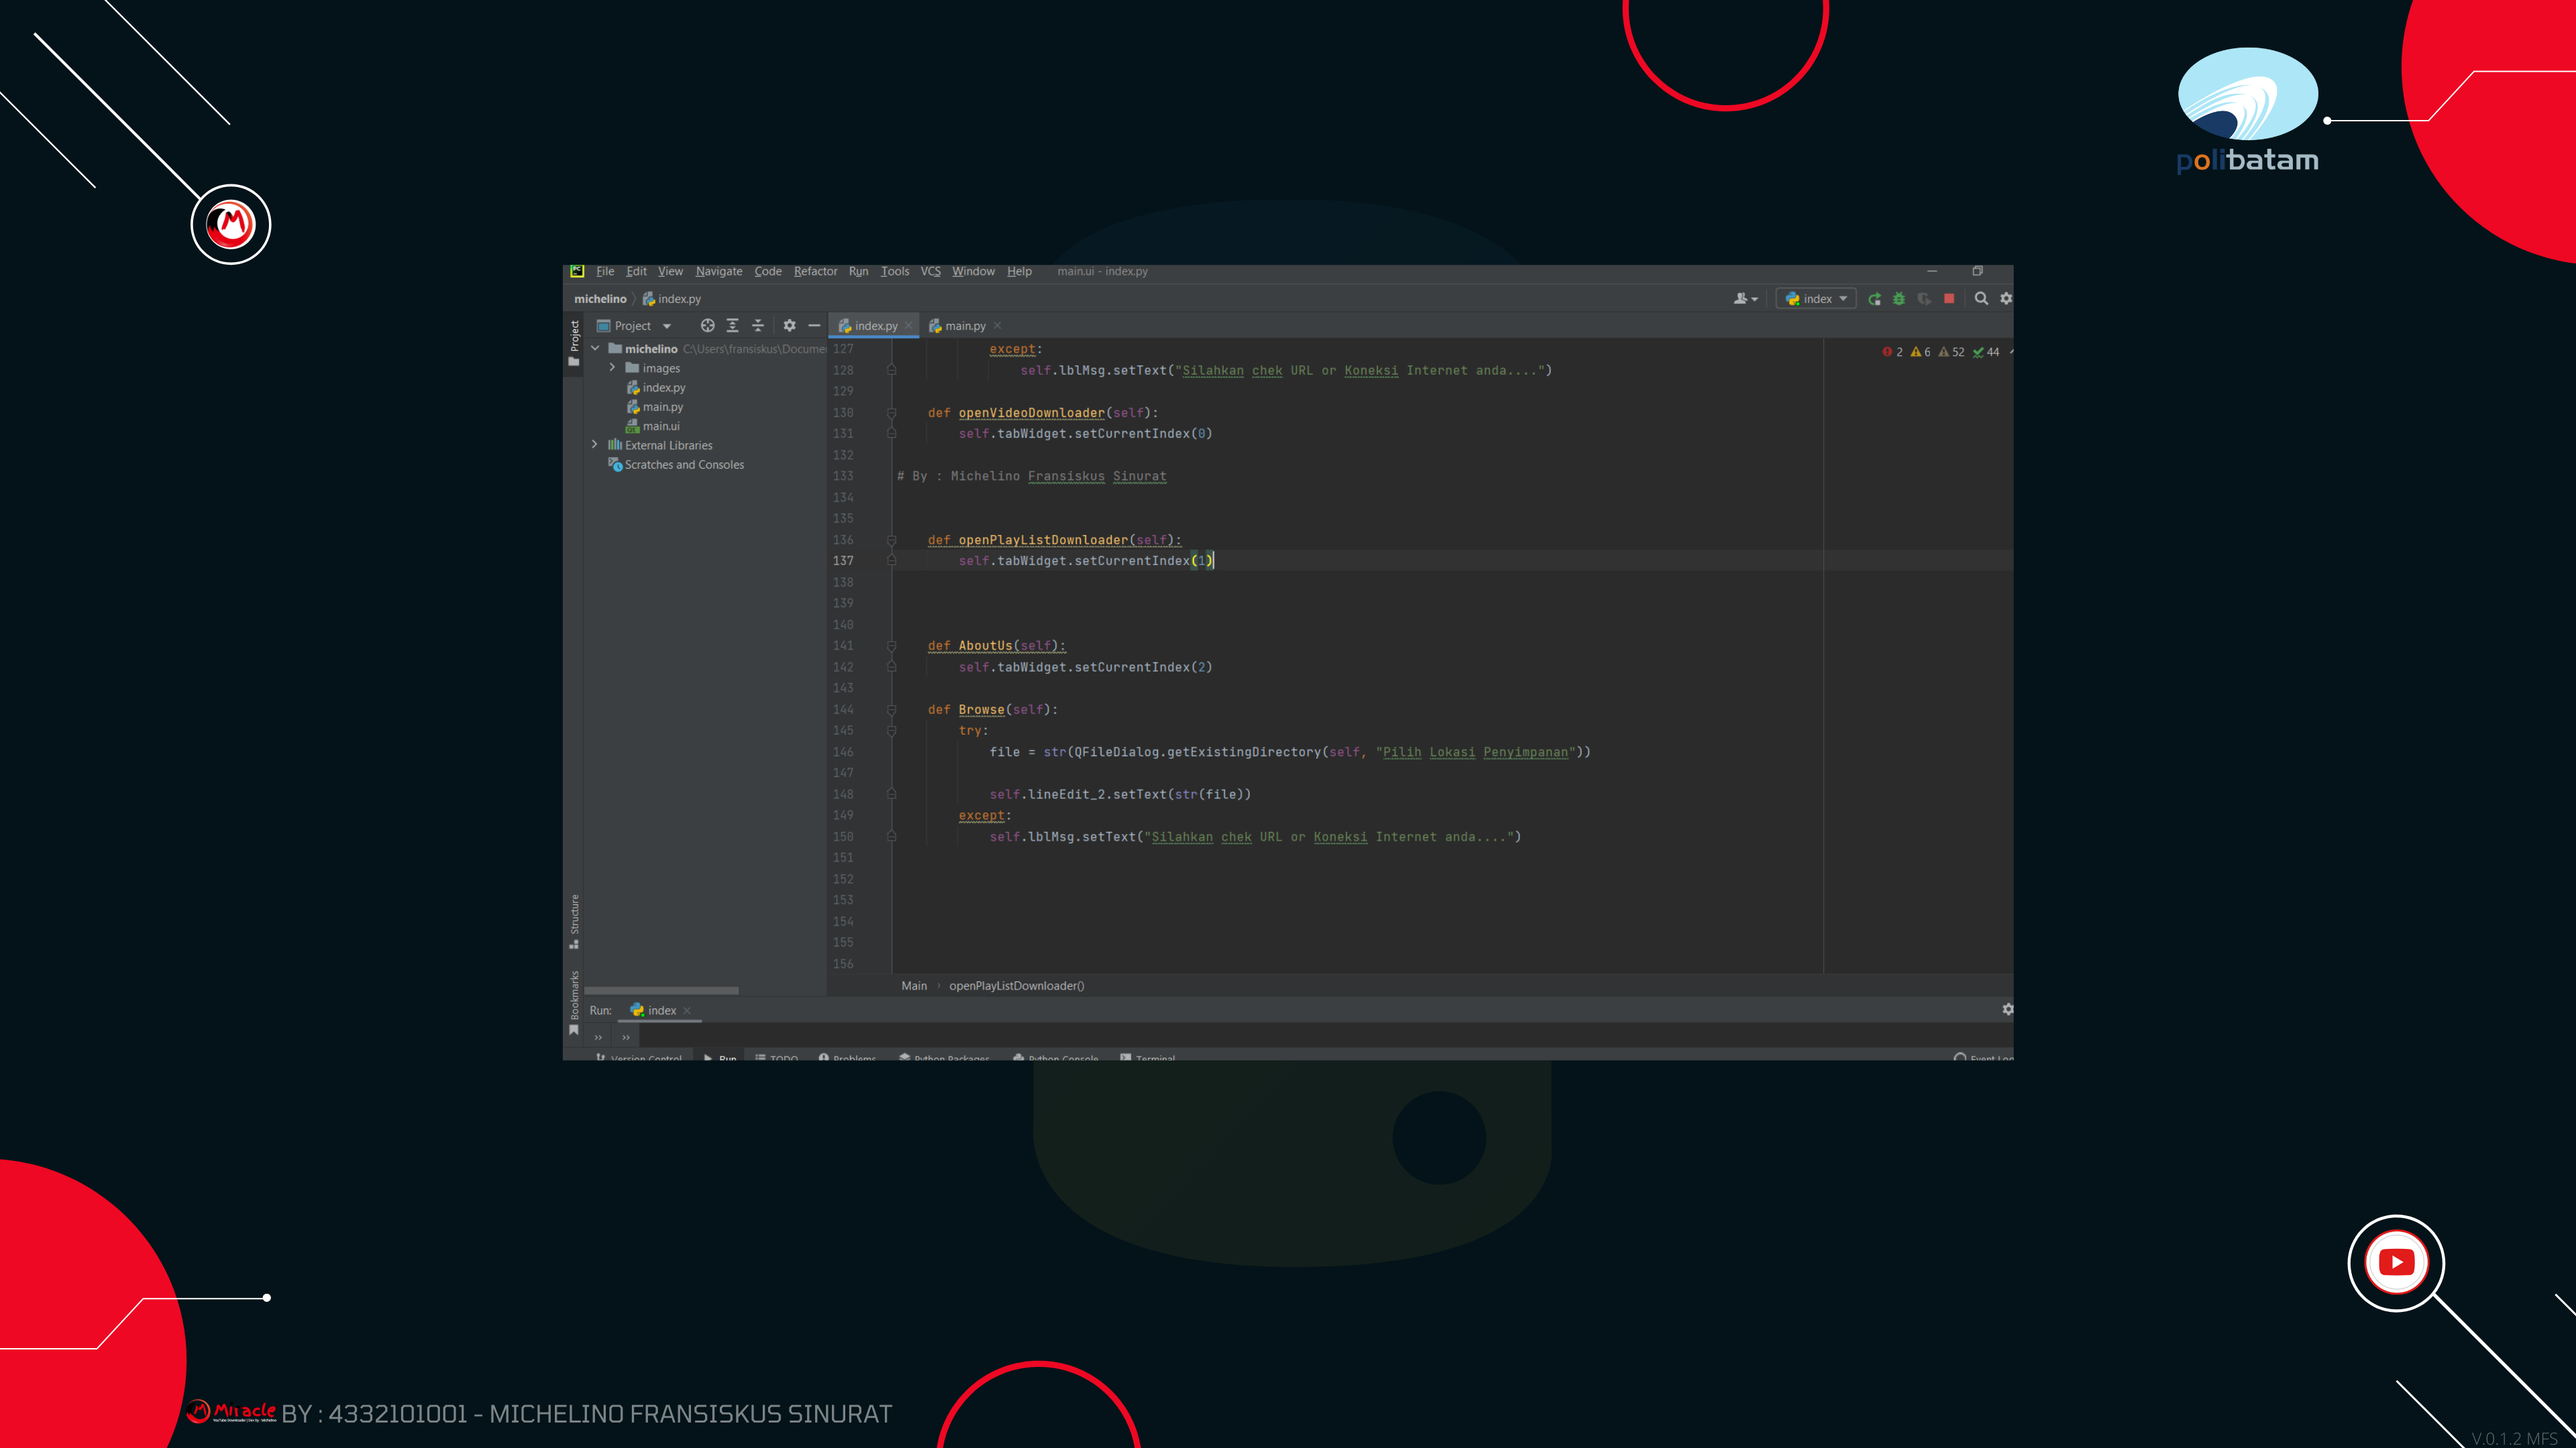The width and height of the screenshot is (2576, 1448).
Task: Click michelino in navigation breadcrumb
Action: [600, 299]
